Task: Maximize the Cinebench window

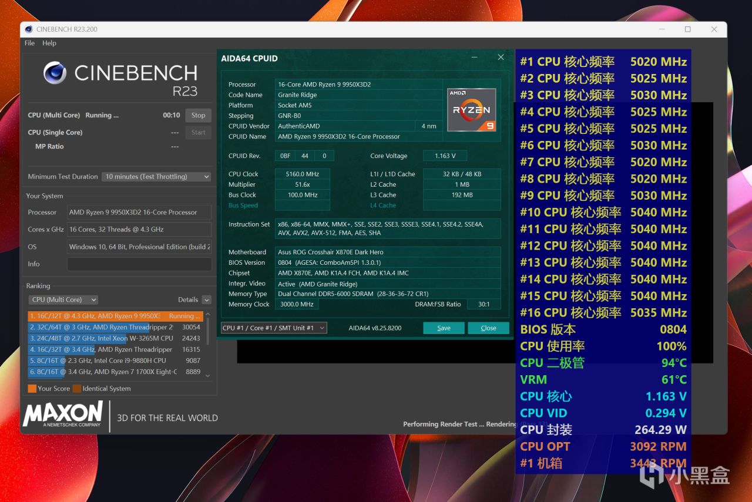Action: (687, 29)
